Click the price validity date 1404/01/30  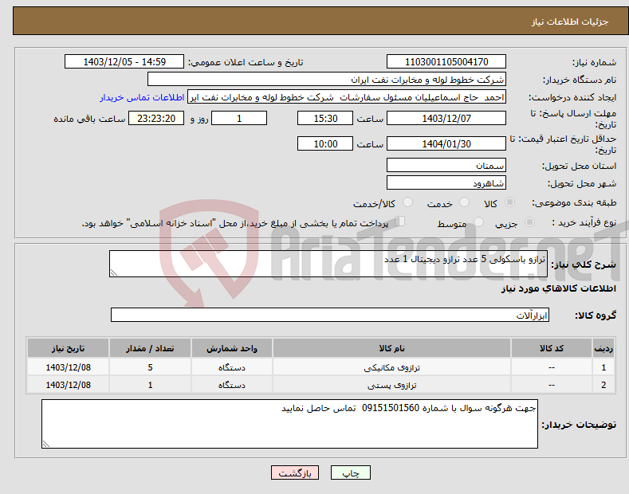click(446, 143)
